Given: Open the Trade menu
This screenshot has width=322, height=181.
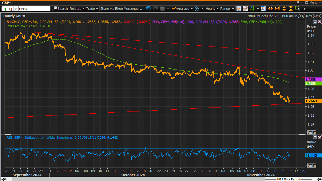Looking at the screenshot, I should click(x=92, y=9).
